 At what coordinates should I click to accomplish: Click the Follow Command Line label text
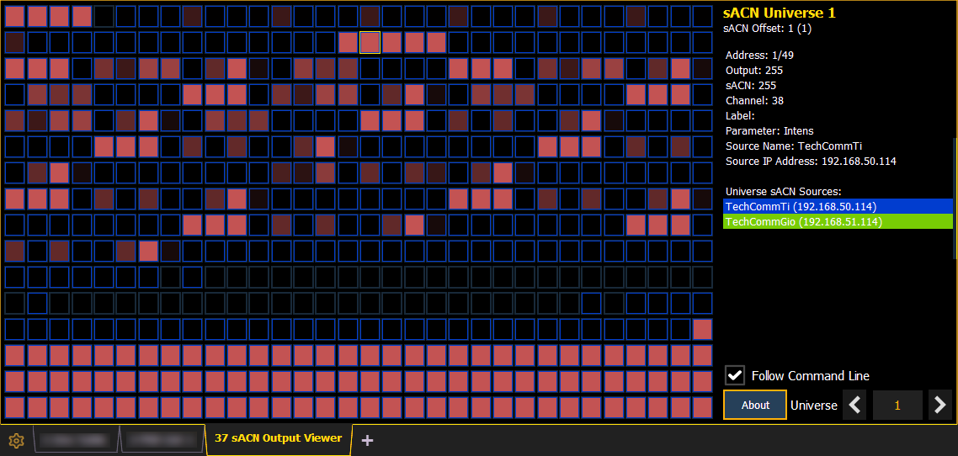[x=810, y=376]
